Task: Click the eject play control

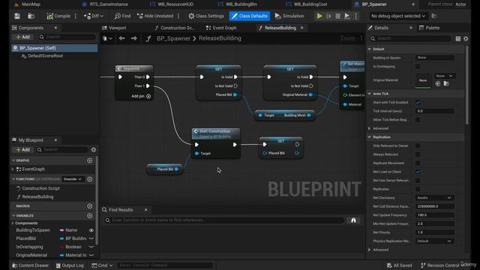Action: [346, 16]
